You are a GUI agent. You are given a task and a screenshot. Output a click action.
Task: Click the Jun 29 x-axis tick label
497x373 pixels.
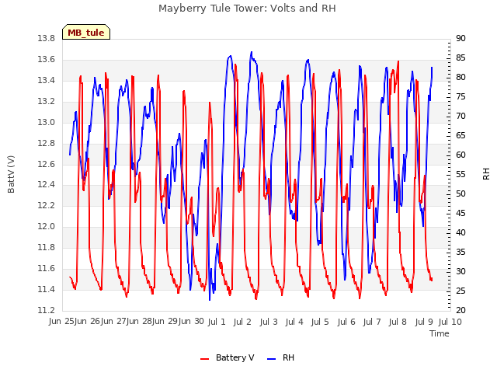tap(165, 321)
